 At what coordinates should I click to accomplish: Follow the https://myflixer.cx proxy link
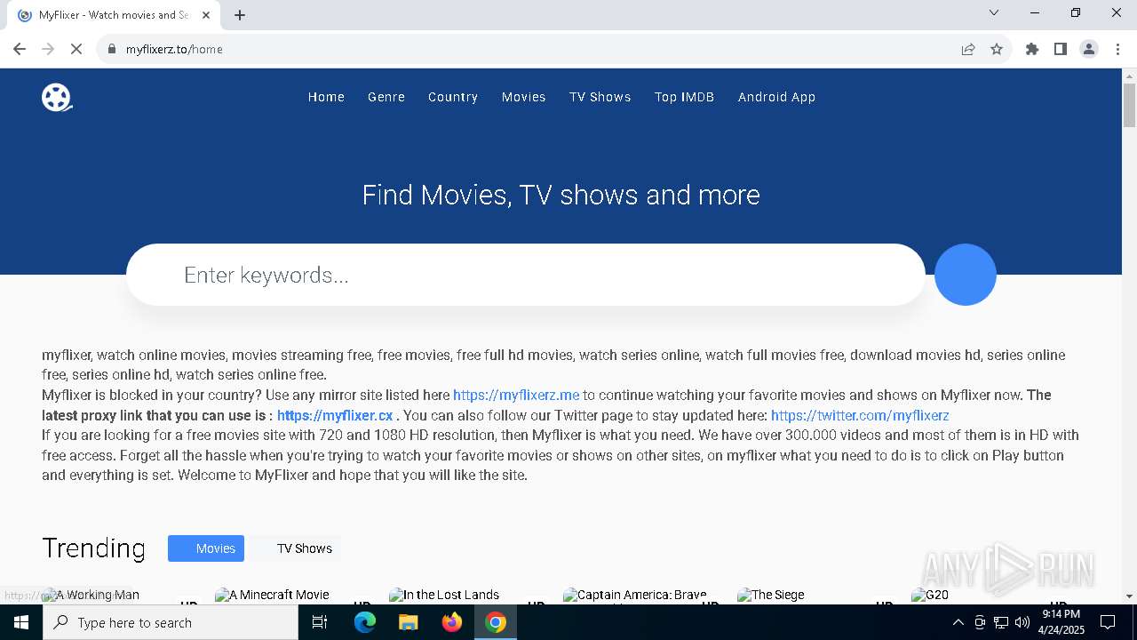point(335,415)
